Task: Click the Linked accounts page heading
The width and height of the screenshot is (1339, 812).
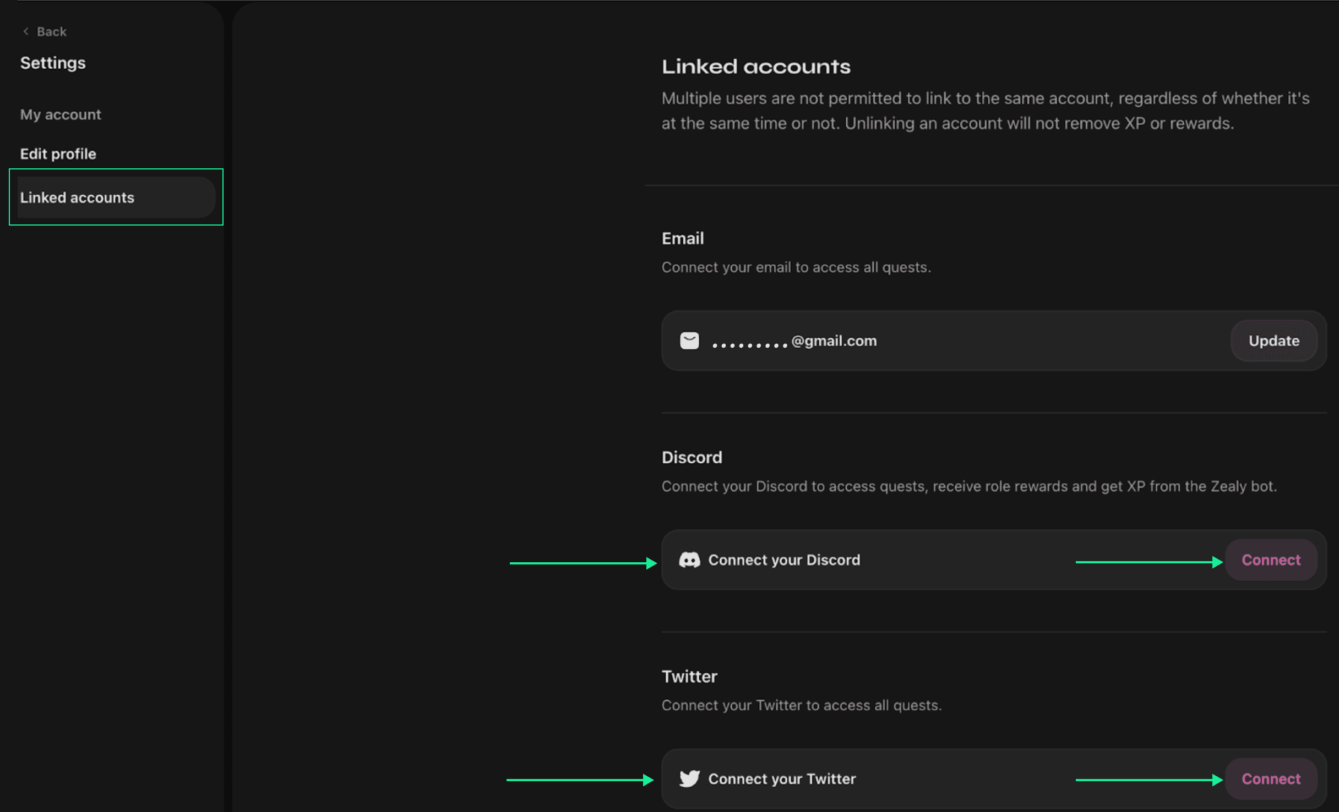Action: coord(755,67)
